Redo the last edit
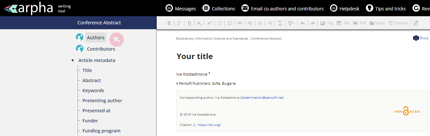The height and width of the screenshot is (136, 430). coord(312,23)
